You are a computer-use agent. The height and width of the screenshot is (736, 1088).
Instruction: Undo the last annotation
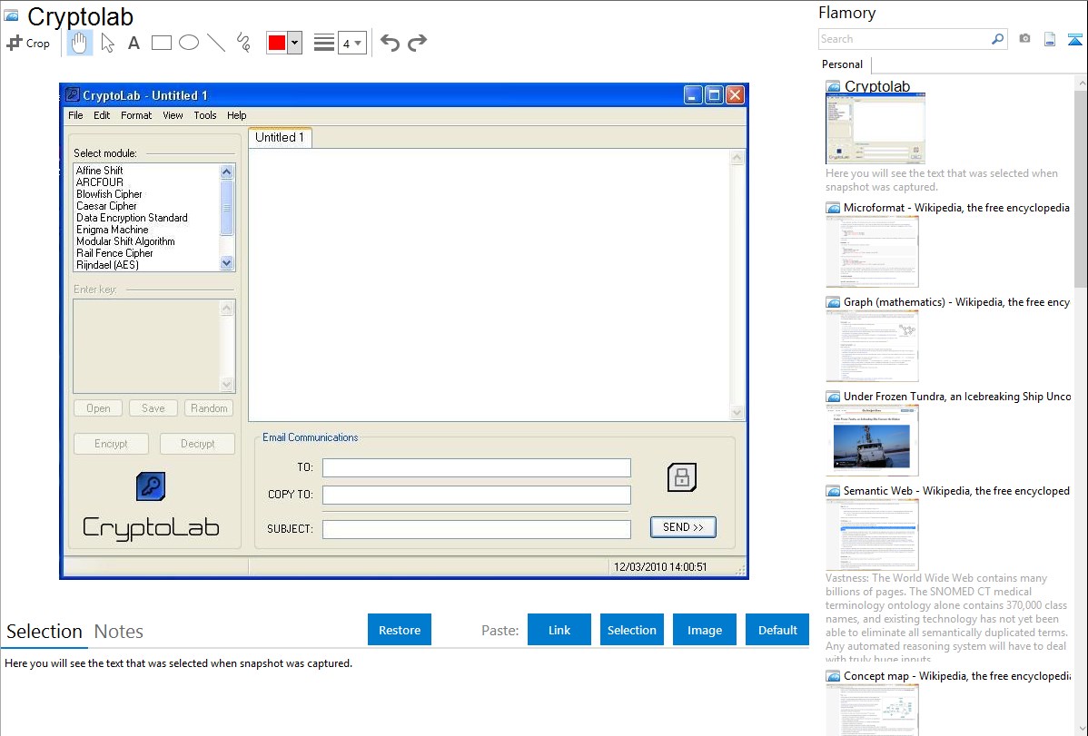click(x=390, y=43)
